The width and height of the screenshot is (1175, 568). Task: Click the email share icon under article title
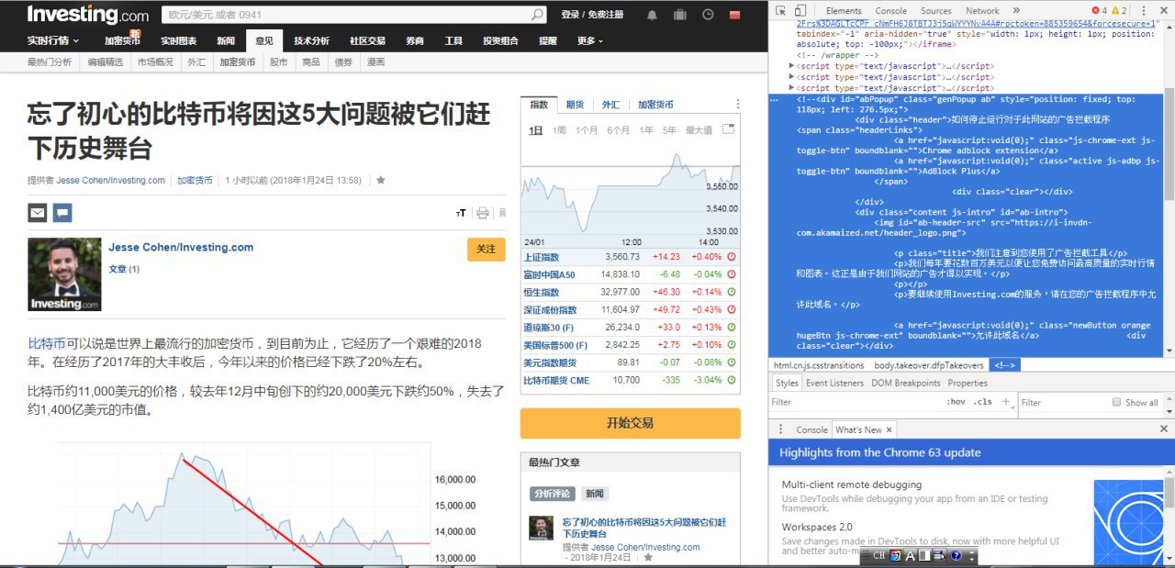[x=37, y=213]
